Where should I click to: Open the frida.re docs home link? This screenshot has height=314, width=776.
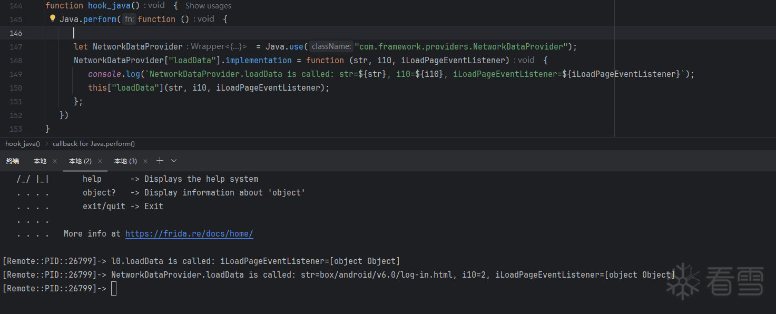tap(189, 234)
